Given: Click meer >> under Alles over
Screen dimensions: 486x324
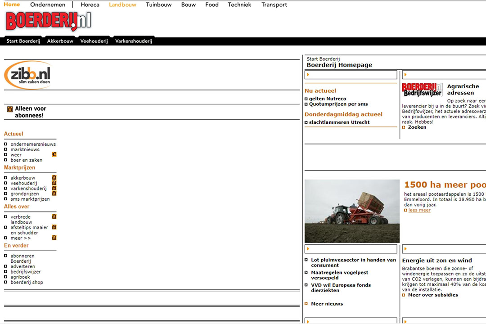Looking at the screenshot, I should 20,238.
